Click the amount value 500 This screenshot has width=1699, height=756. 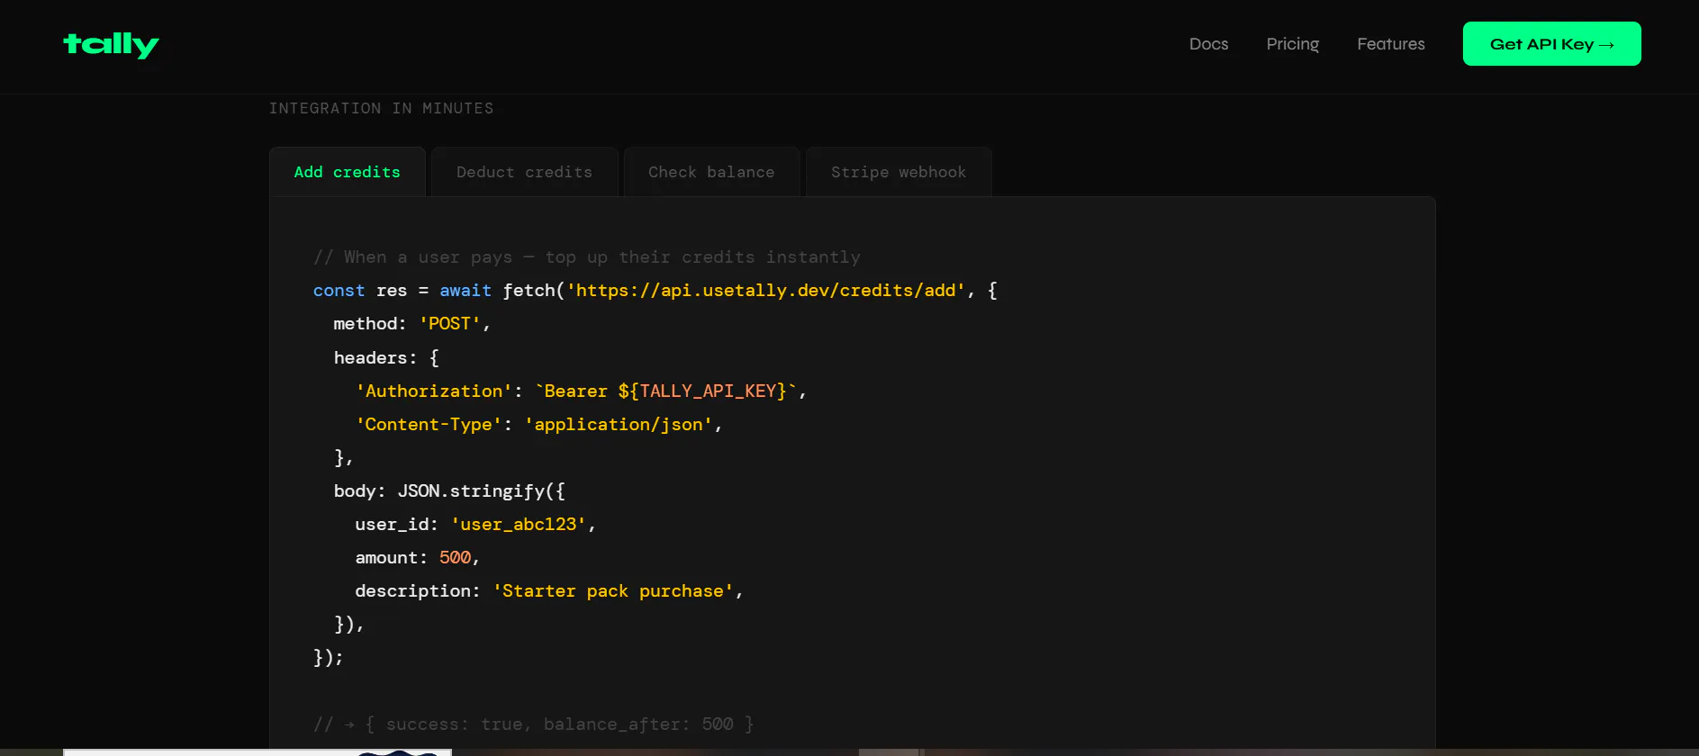pyautogui.click(x=455, y=558)
